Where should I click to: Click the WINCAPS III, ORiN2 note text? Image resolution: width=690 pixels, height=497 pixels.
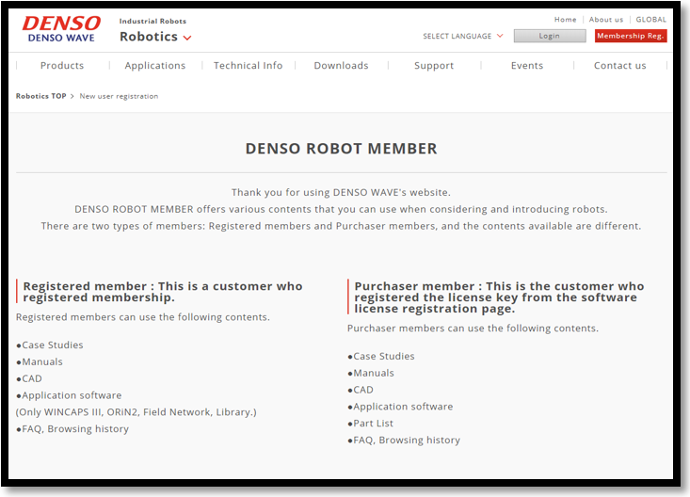point(136,412)
